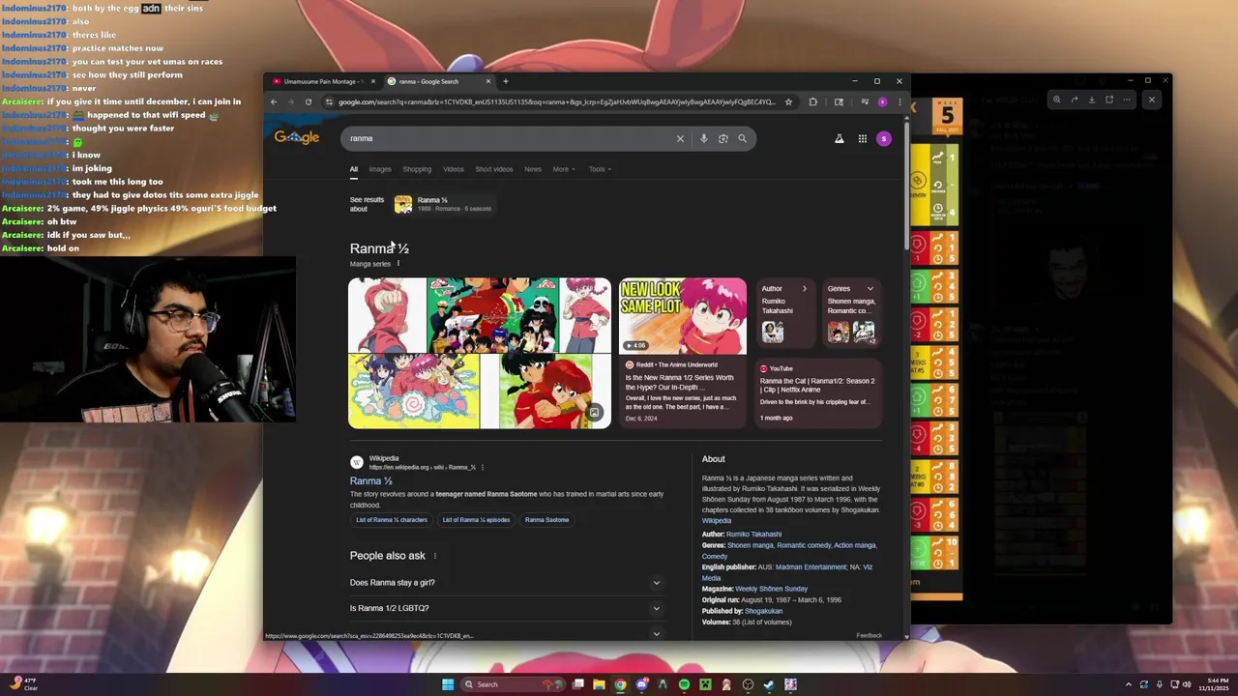Open List of Ranma ½ characters link
The width and height of the screenshot is (1238, 696).
tap(392, 520)
